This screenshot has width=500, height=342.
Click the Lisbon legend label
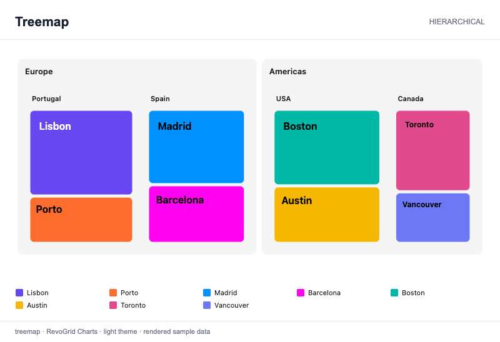coord(37,293)
